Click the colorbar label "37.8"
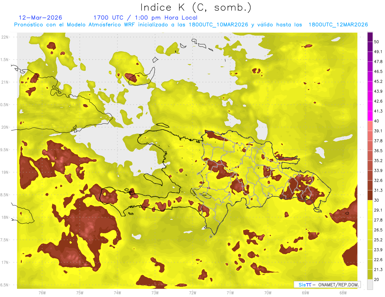Screen dimensions: 385x297 coord(378,141)
